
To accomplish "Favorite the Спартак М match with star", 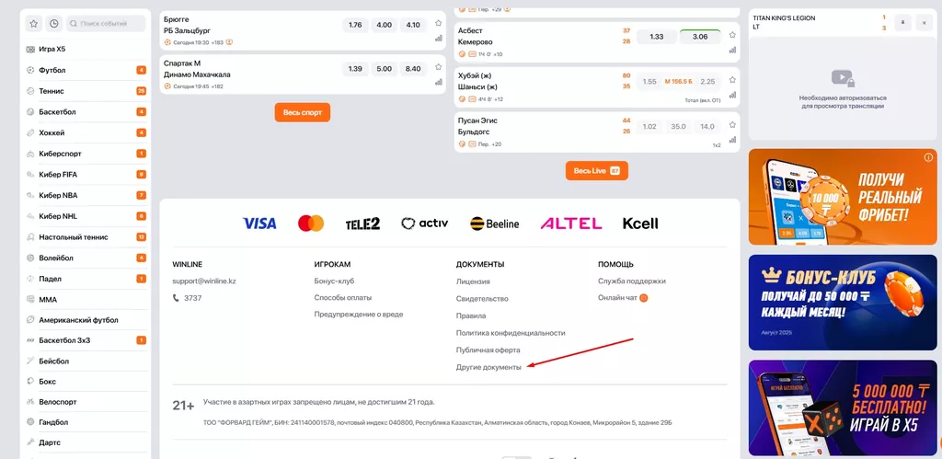I will pyautogui.click(x=438, y=66).
